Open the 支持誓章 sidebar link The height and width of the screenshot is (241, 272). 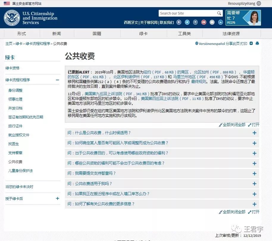click(15, 153)
